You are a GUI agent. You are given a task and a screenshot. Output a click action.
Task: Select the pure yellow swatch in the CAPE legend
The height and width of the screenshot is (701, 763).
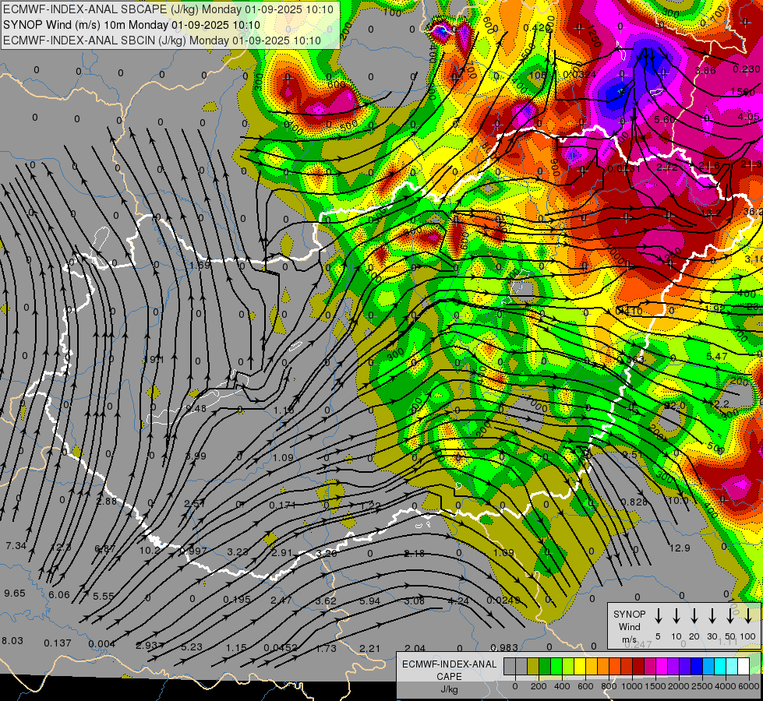(x=580, y=666)
